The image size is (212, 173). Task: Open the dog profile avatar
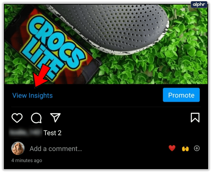[18, 148]
